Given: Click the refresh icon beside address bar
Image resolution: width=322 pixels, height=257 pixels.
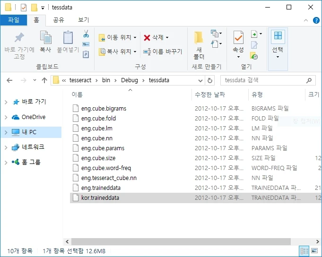Looking at the screenshot, I should (210, 80).
